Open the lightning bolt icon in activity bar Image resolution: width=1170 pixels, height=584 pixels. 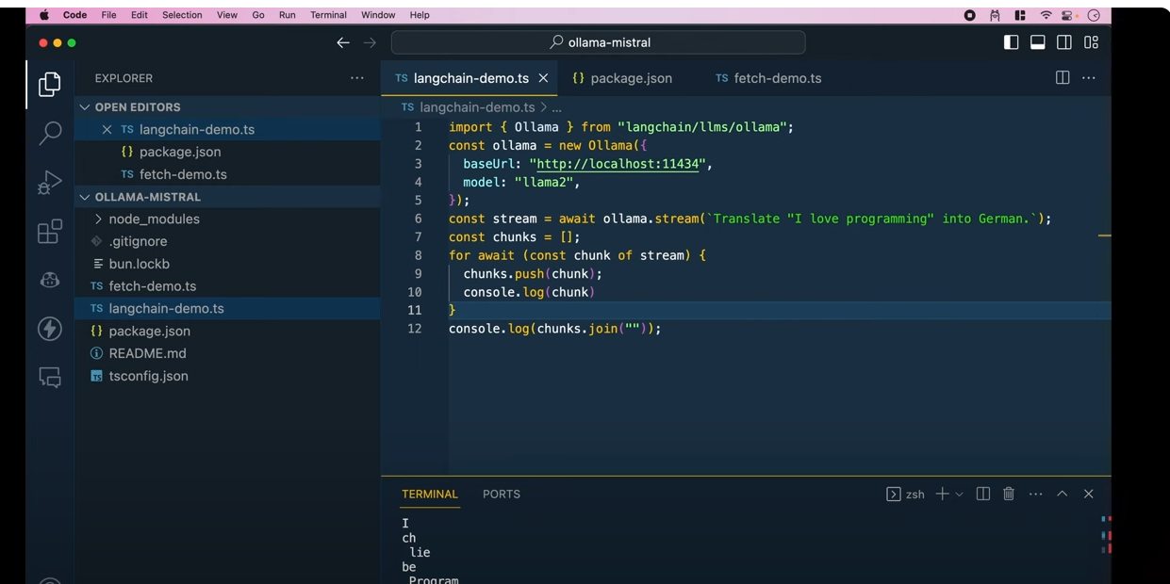50,329
